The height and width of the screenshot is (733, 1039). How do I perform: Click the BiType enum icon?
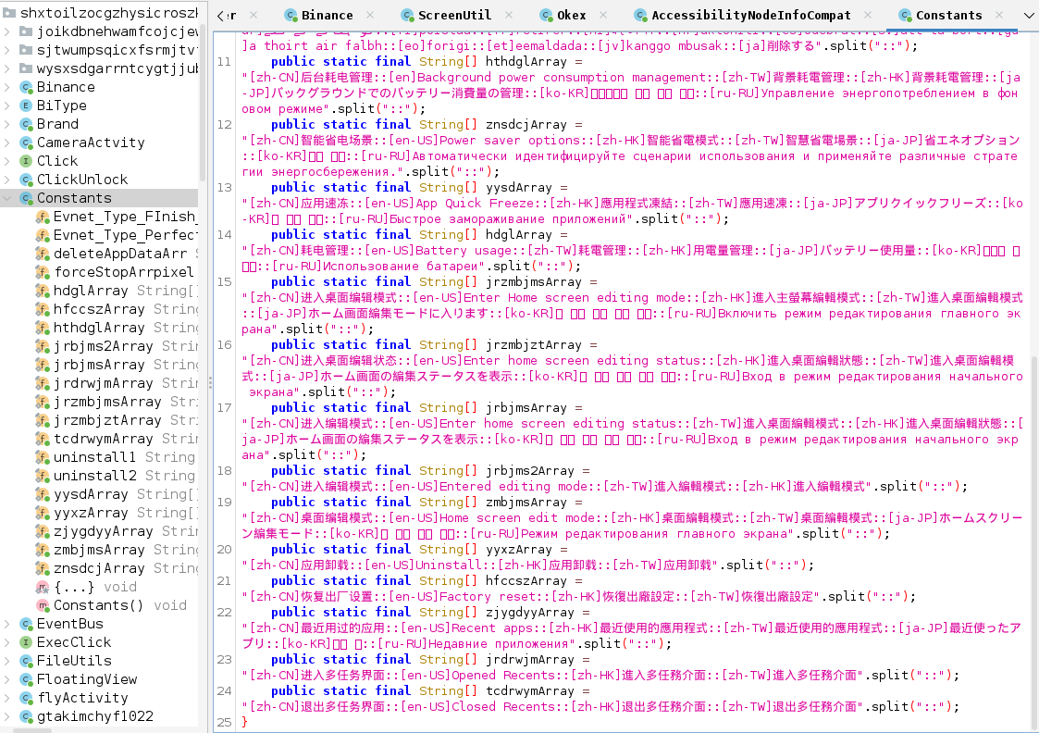(x=27, y=106)
